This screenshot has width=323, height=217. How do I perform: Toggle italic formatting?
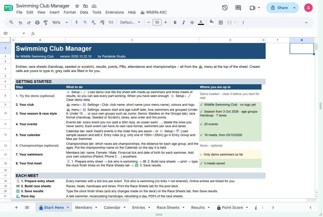pos(183,23)
